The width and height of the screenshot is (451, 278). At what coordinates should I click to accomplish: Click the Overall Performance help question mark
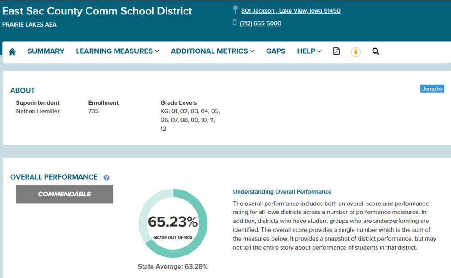click(106, 177)
